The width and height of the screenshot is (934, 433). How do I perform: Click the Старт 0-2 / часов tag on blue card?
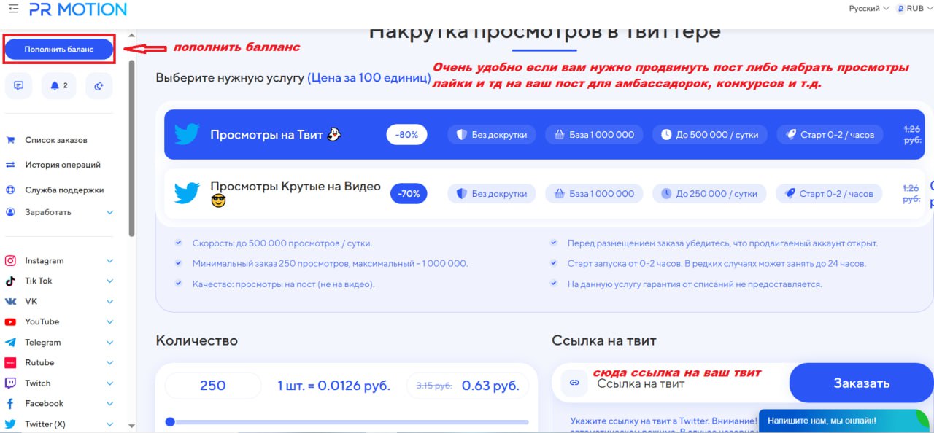coord(829,135)
